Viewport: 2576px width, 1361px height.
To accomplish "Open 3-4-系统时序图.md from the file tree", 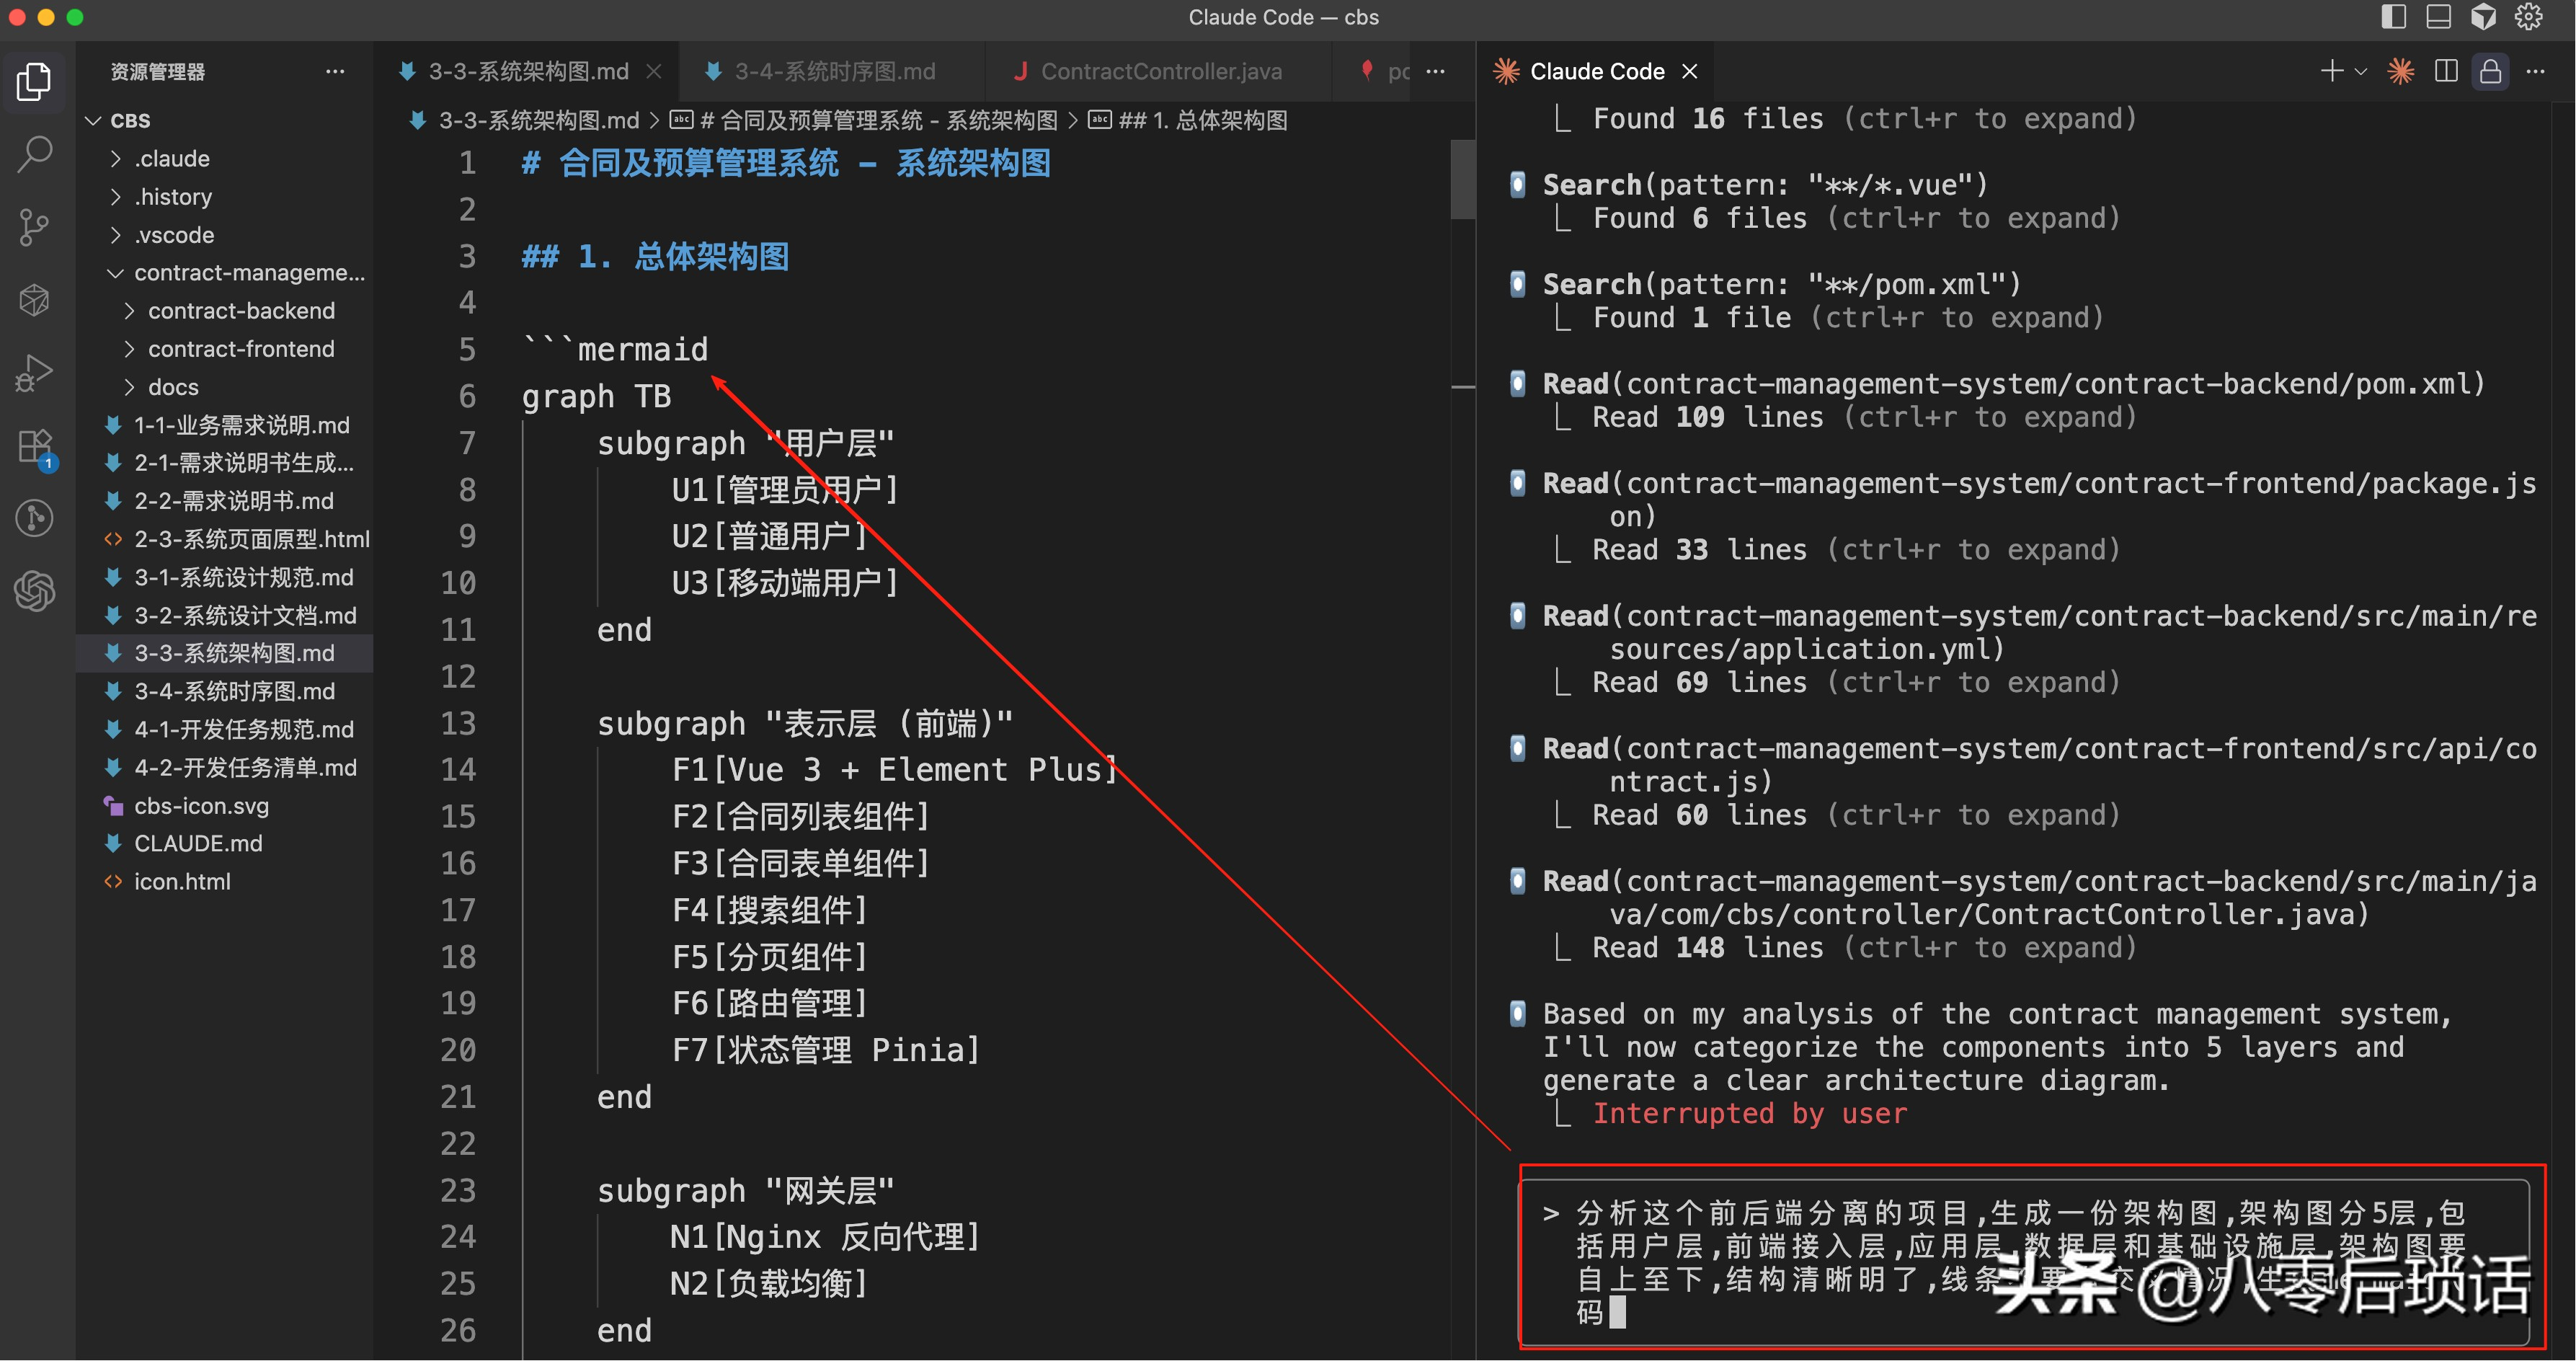I will coord(225,691).
